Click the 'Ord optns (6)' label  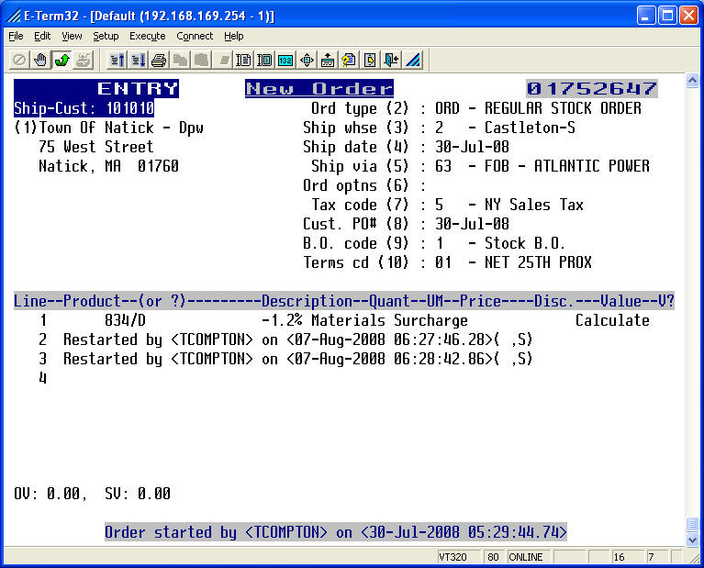[355, 185]
